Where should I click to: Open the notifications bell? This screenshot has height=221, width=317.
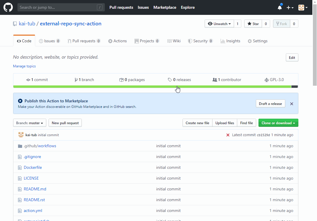pyautogui.click(x=279, y=7)
